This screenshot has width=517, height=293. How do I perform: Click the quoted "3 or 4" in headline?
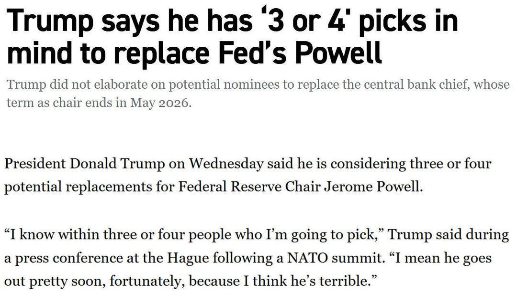click(303, 21)
